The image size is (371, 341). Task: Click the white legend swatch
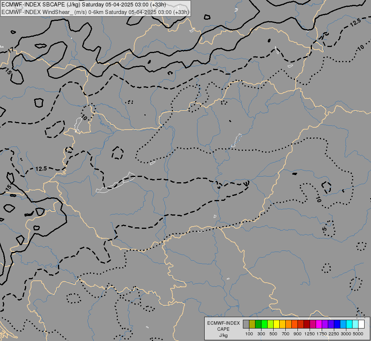(x=361, y=324)
